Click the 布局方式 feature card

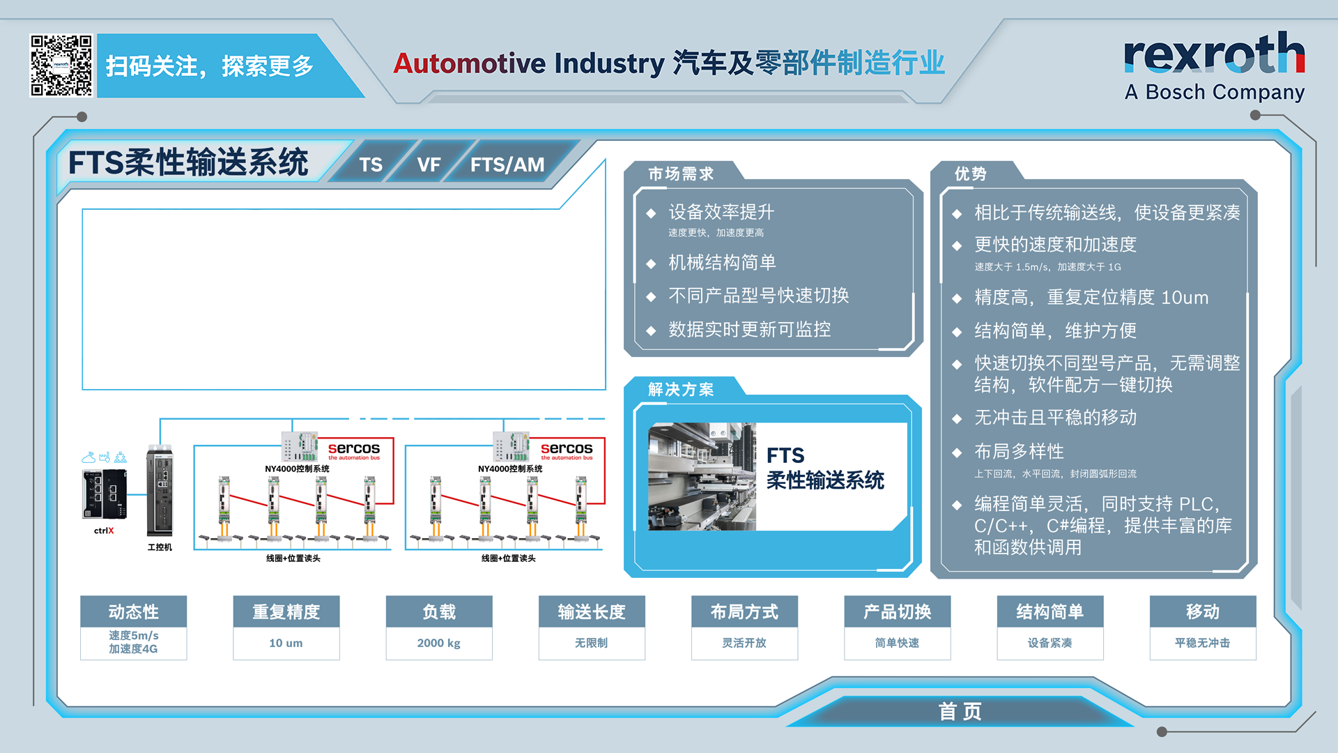(744, 627)
